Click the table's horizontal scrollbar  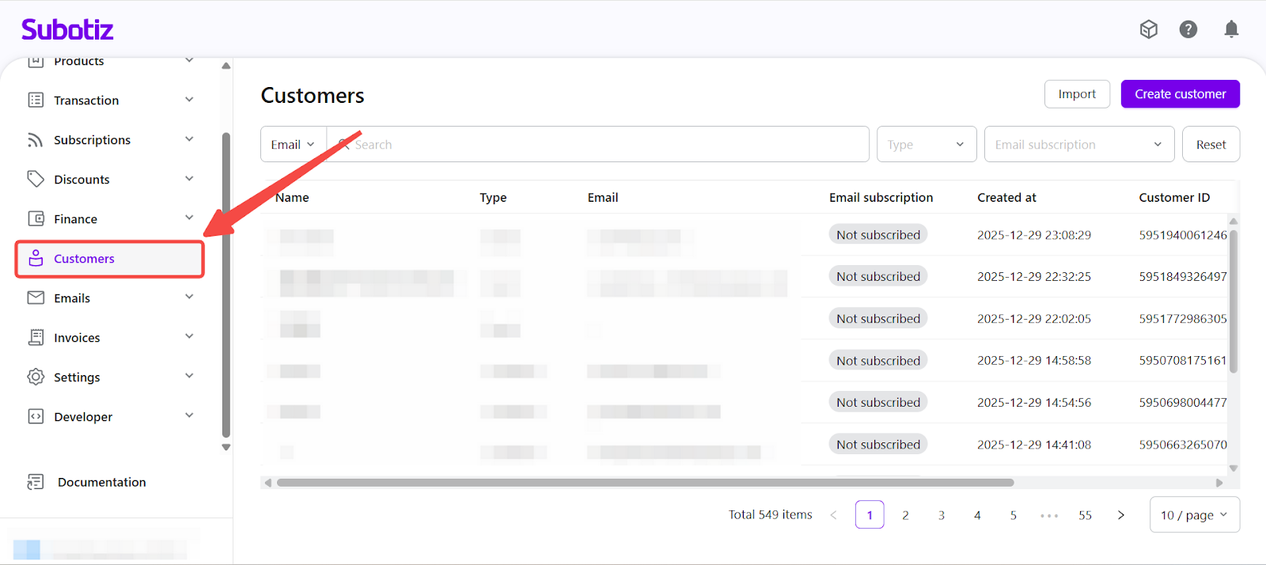(645, 483)
